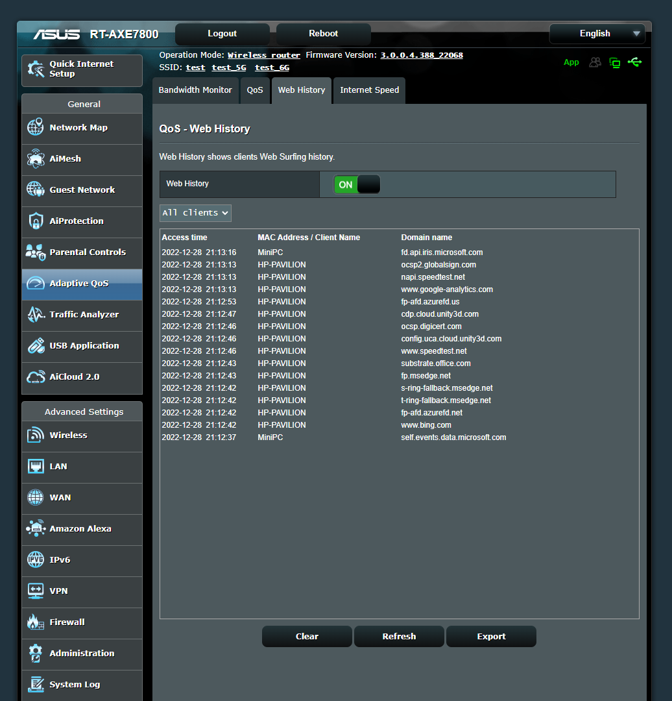Click the ASUS logo
The height and width of the screenshot is (701, 672).
(56, 34)
